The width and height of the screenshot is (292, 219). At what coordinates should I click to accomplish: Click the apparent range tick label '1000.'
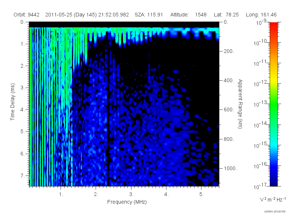tap(230, 168)
